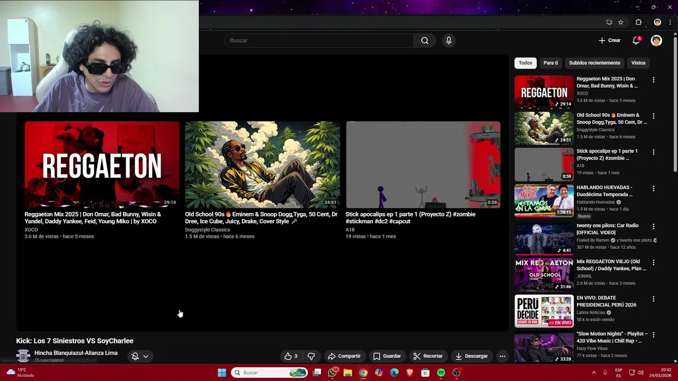Screen dimensions: 678x381
Task: Open WhatsApp from the taskbar
Action: tap(332, 373)
